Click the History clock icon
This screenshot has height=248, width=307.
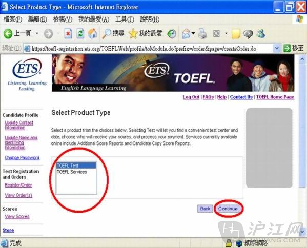172,34
